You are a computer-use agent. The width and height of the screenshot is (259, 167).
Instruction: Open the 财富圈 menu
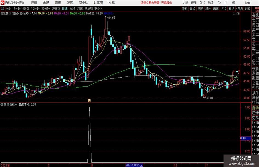pyautogui.click(x=98, y=3)
